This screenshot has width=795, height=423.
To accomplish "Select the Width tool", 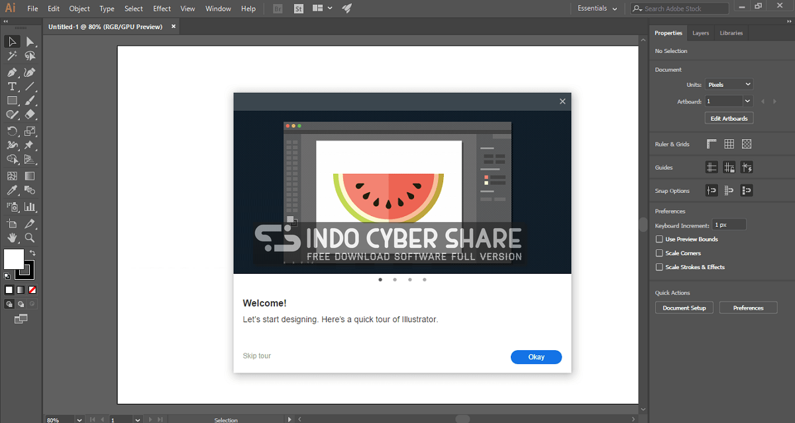I will pyautogui.click(x=12, y=145).
